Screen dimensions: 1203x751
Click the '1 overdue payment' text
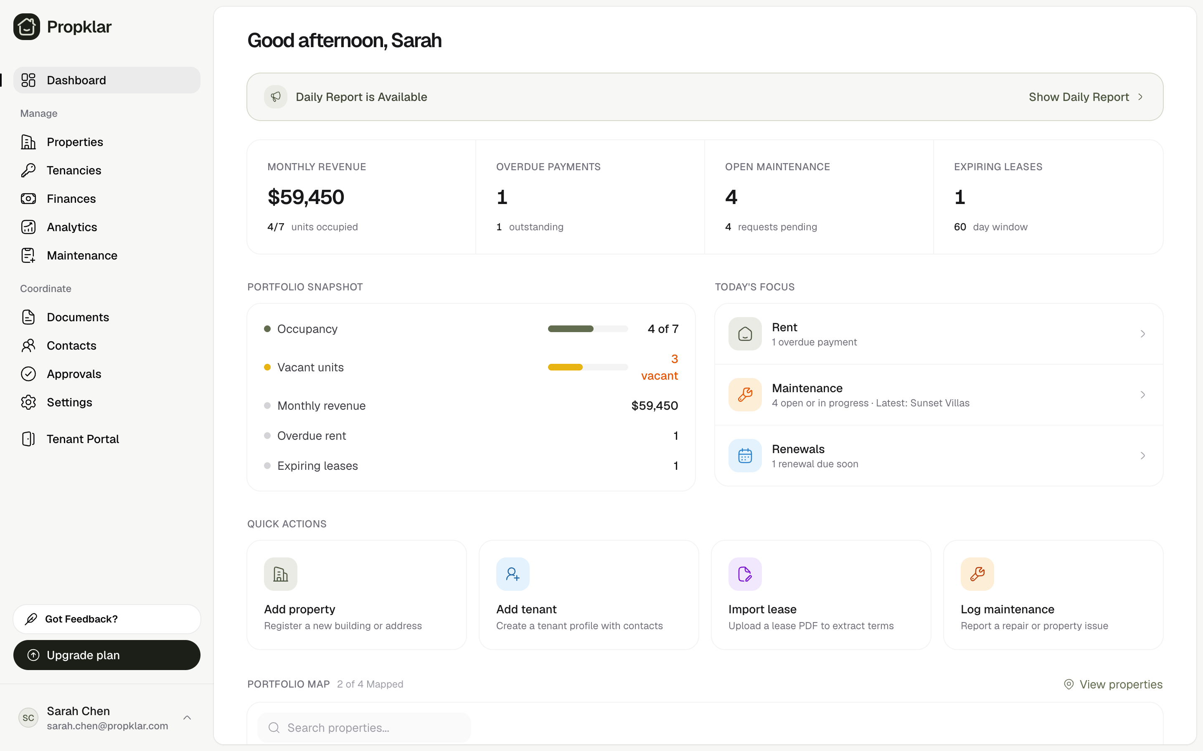coord(814,342)
